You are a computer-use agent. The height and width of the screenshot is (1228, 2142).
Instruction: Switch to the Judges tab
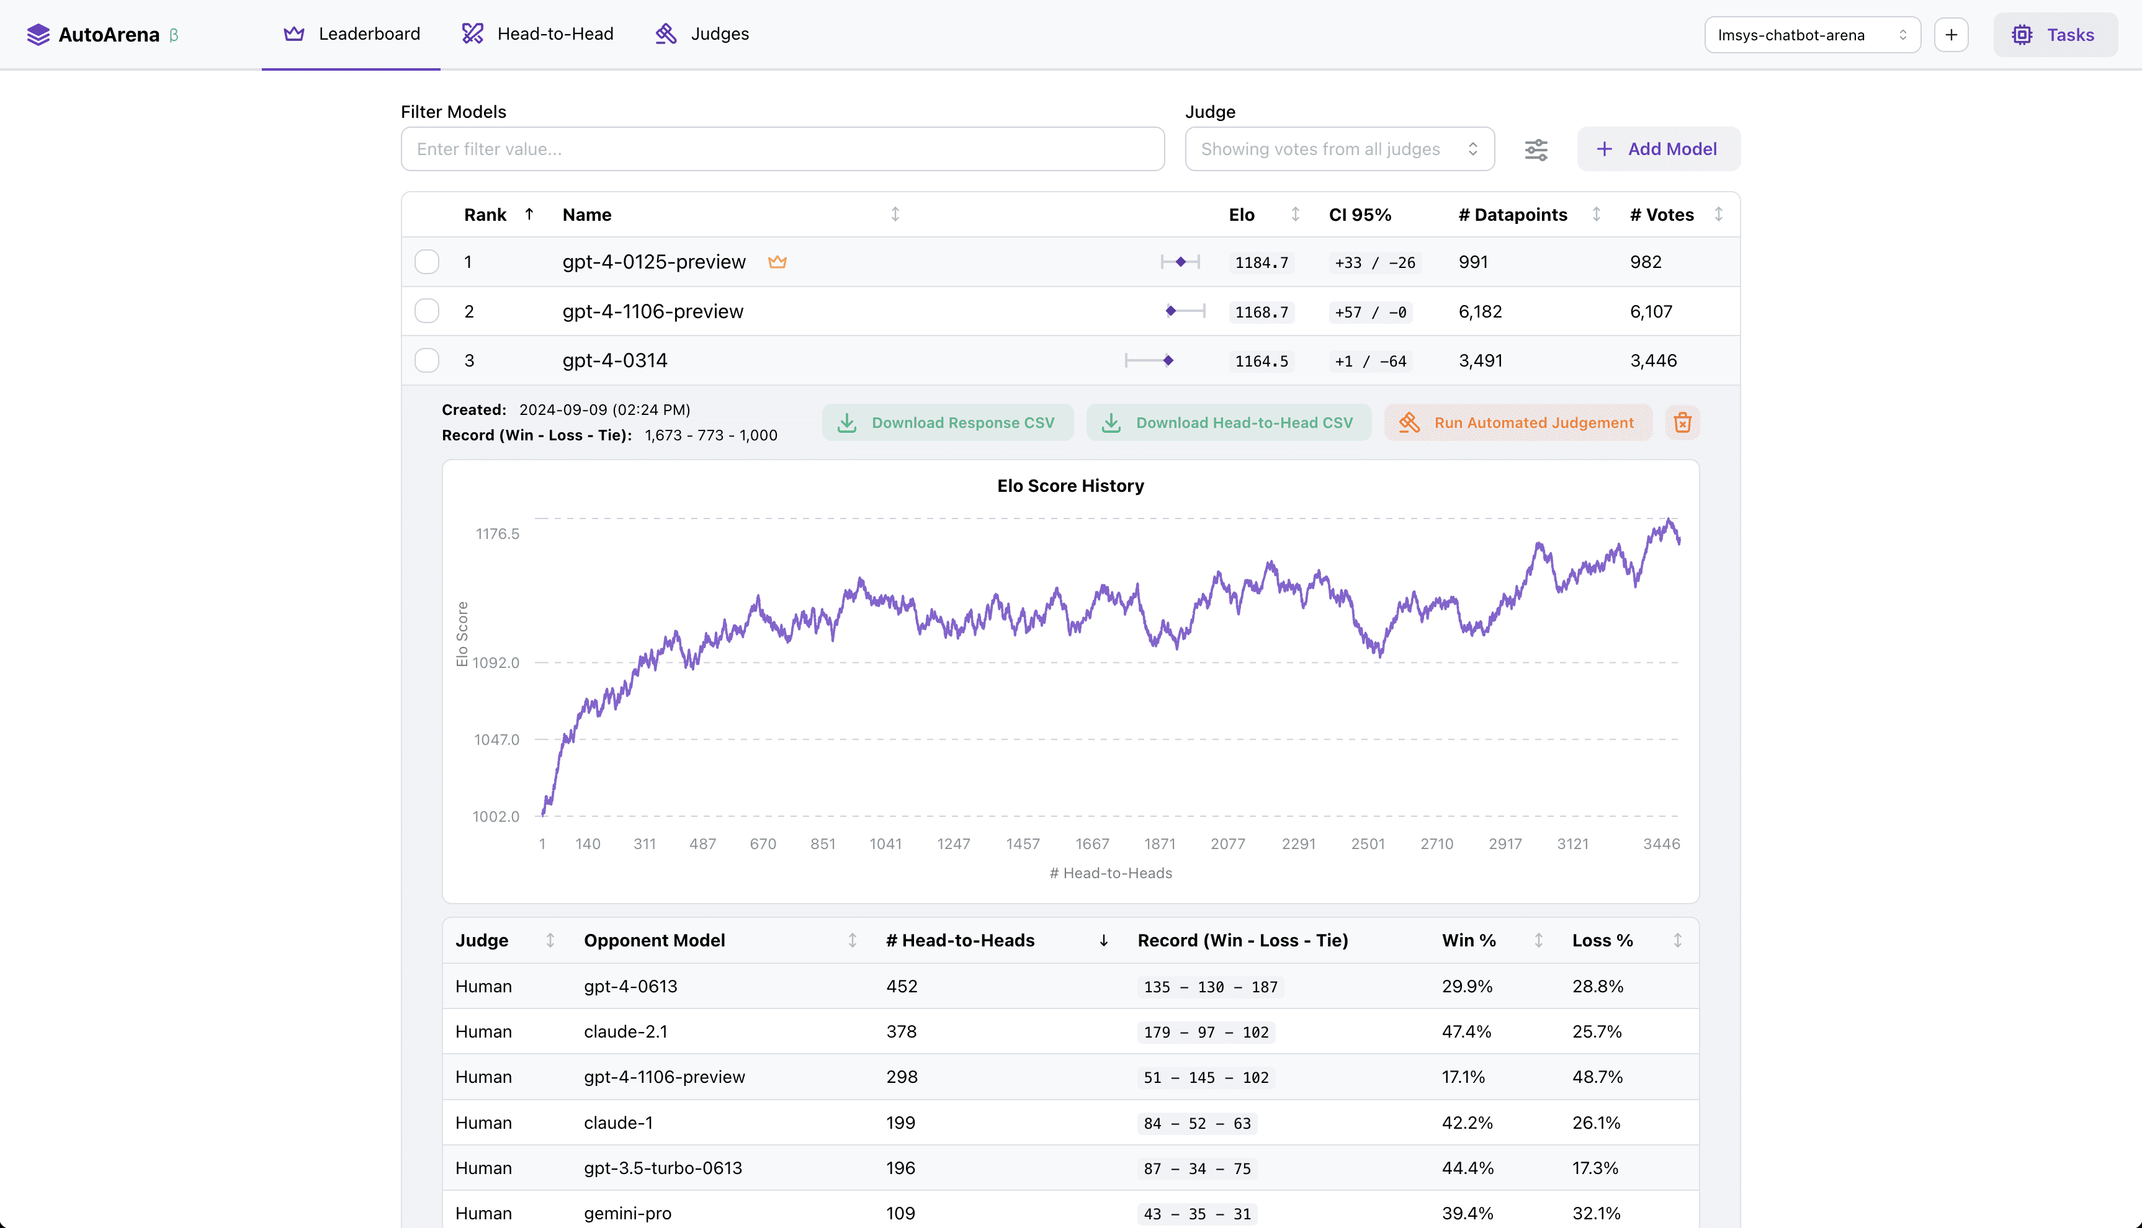point(702,33)
